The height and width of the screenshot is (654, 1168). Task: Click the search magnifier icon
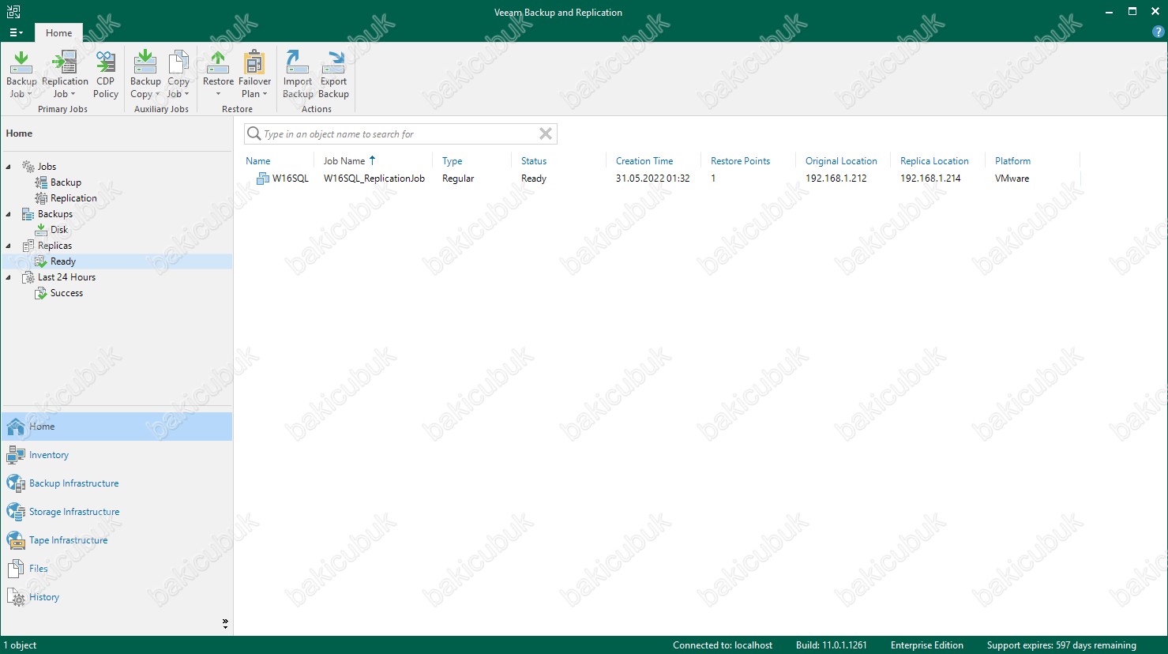(x=254, y=133)
